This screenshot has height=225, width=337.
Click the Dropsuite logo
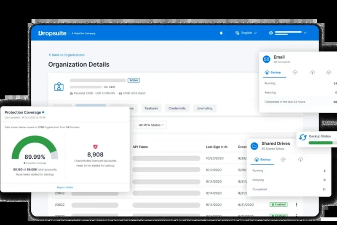click(x=52, y=33)
